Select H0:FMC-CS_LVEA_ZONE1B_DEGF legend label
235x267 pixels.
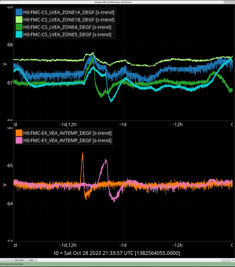tap(69, 20)
